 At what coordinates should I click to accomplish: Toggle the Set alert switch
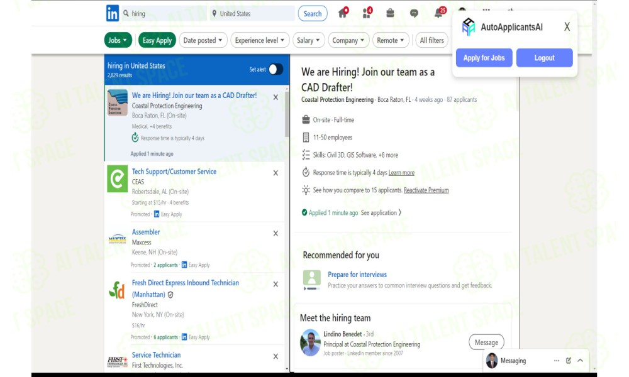[x=276, y=69]
